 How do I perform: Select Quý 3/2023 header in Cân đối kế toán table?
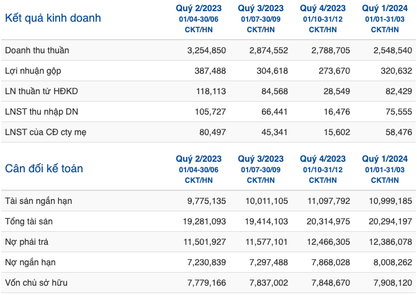pos(261,159)
